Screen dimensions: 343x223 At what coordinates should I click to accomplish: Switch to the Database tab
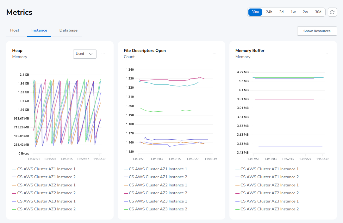coord(68,30)
